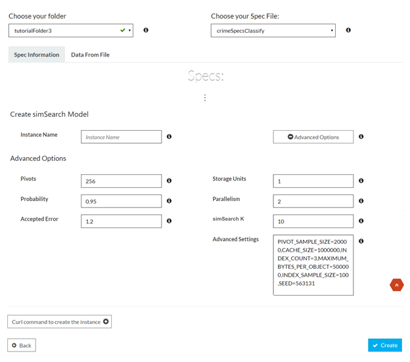Focus the Instance Name text field
The height and width of the screenshot is (362, 410).
(121, 137)
